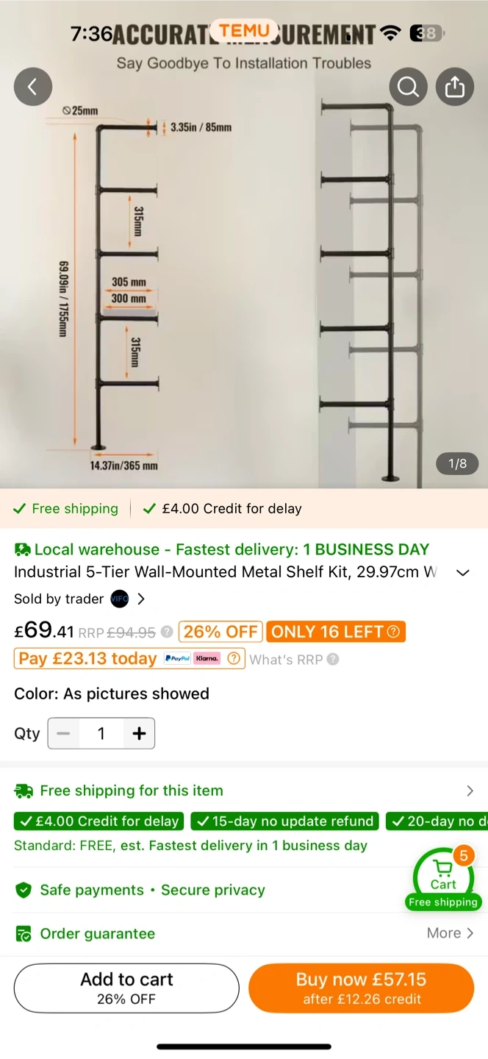Tap info icon beside Klarna logo
This screenshot has width=488, height=1059.
[x=234, y=658]
